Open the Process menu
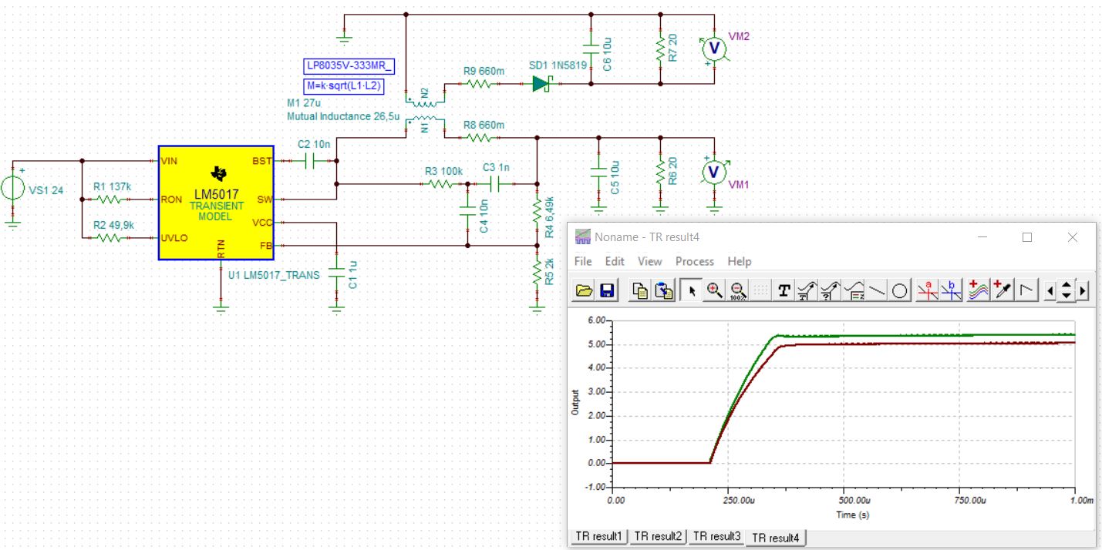1102x550 pixels. point(695,261)
